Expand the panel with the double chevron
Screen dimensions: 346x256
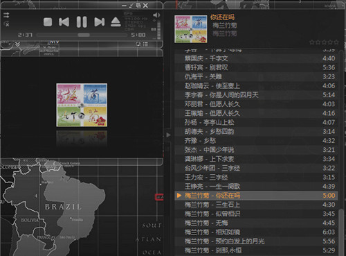[x=17, y=44]
